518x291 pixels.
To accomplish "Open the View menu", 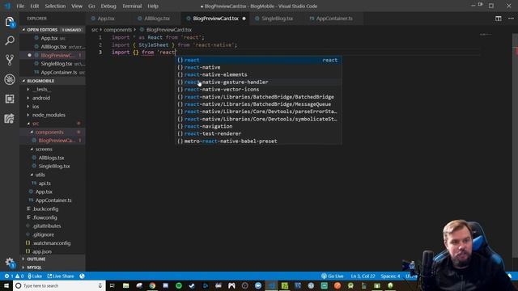I will pos(77,6).
